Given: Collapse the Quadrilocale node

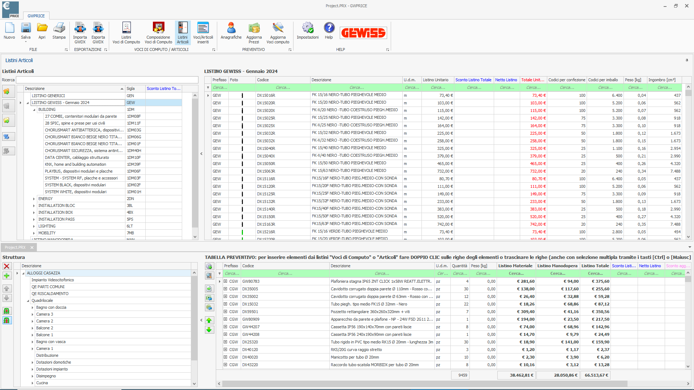Looking at the screenshot, I should (x=28, y=301).
